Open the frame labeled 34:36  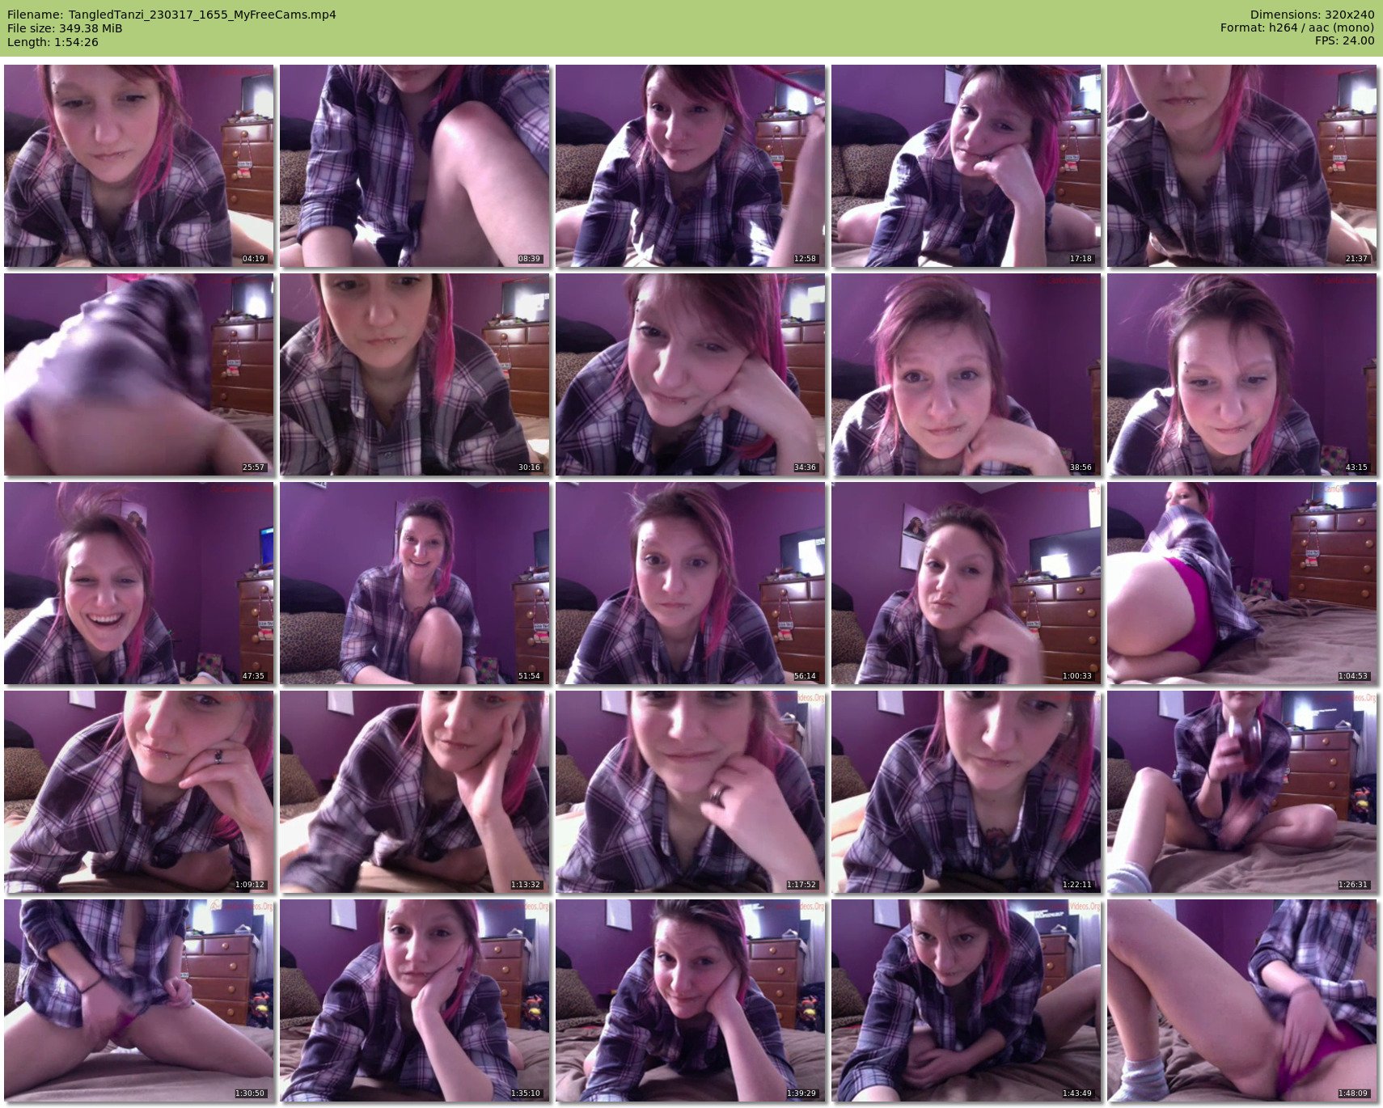(690, 374)
